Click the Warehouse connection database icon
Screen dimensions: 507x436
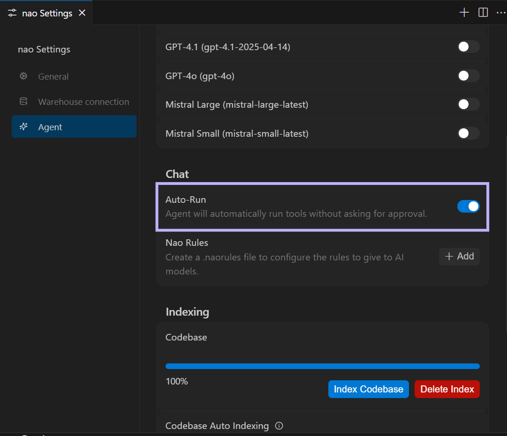[23, 102]
